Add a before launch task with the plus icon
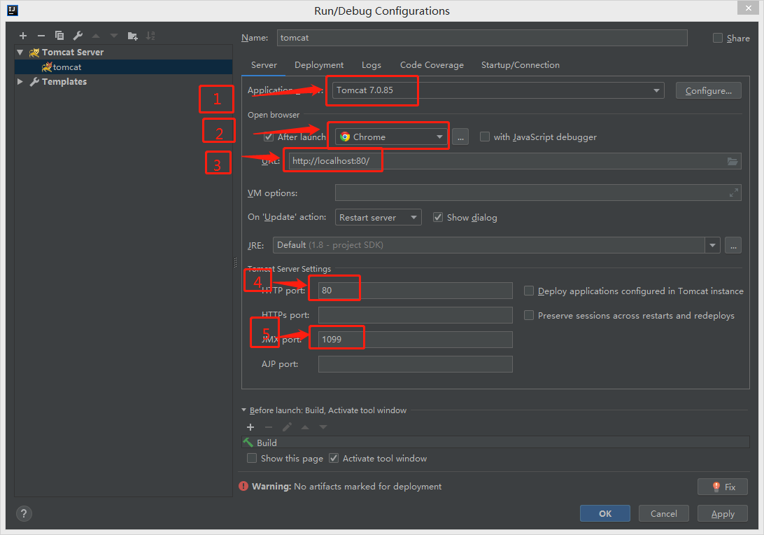 click(x=250, y=427)
